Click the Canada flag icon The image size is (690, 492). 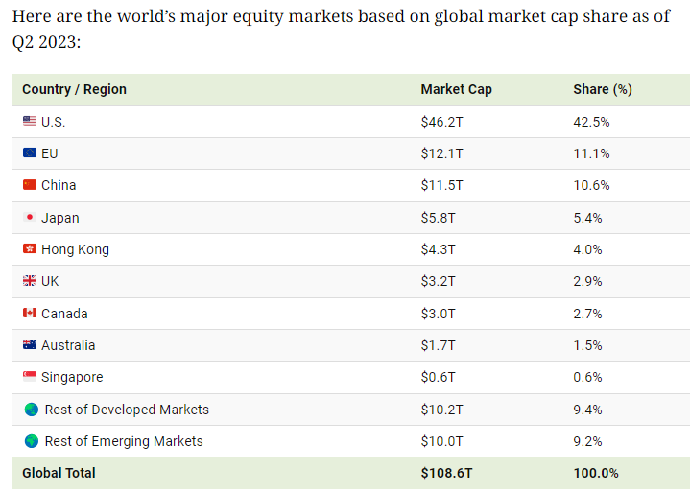pyautogui.click(x=30, y=314)
